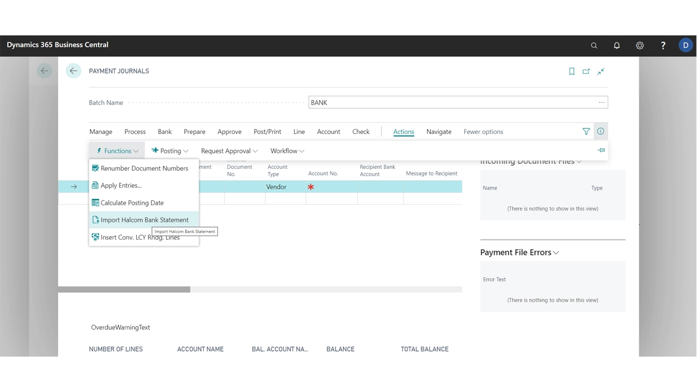Open the user avatar D
Screen dimensions: 697x392
686,45
